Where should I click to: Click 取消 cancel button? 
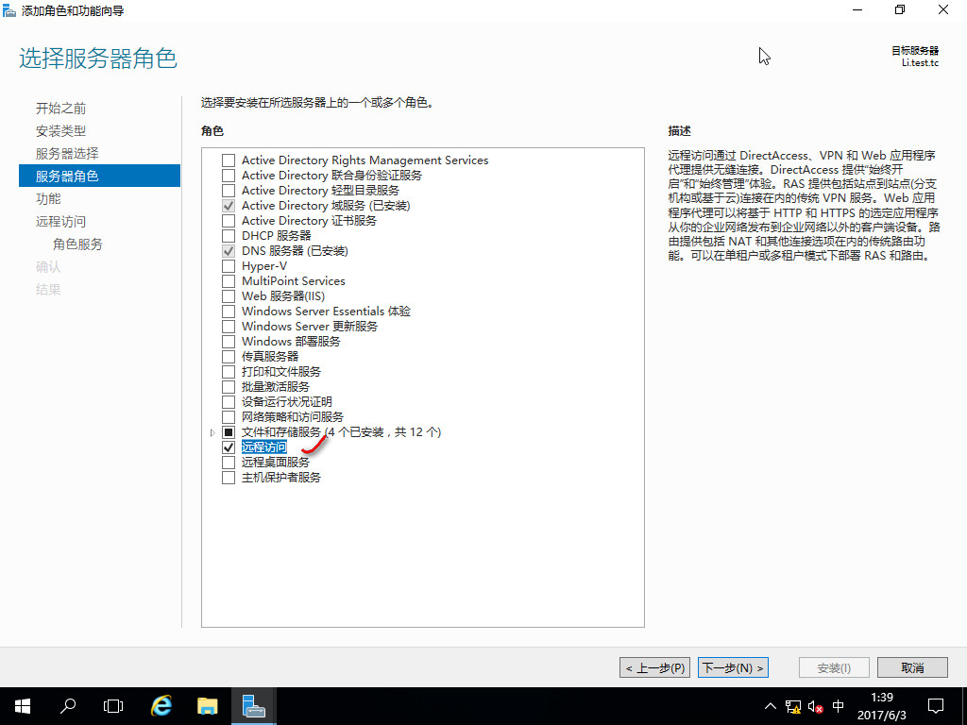pyautogui.click(x=913, y=667)
